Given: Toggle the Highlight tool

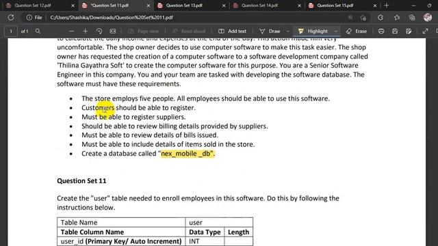Looking at the screenshot, I should pyautogui.click(x=313, y=31).
